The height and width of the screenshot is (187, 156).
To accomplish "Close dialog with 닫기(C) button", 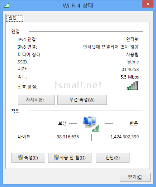I will [135, 177].
